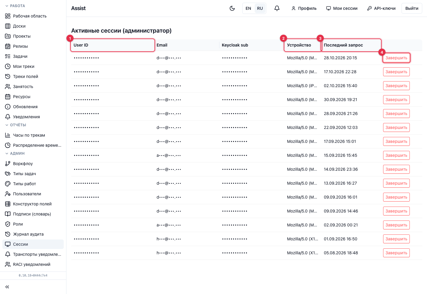The width and height of the screenshot is (427, 294).
Task: Click the Конструктор полей table icon
Action: [8, 204]
